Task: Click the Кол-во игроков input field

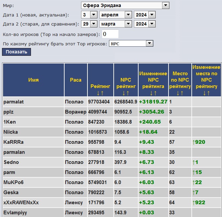Action: coord(110,34)
